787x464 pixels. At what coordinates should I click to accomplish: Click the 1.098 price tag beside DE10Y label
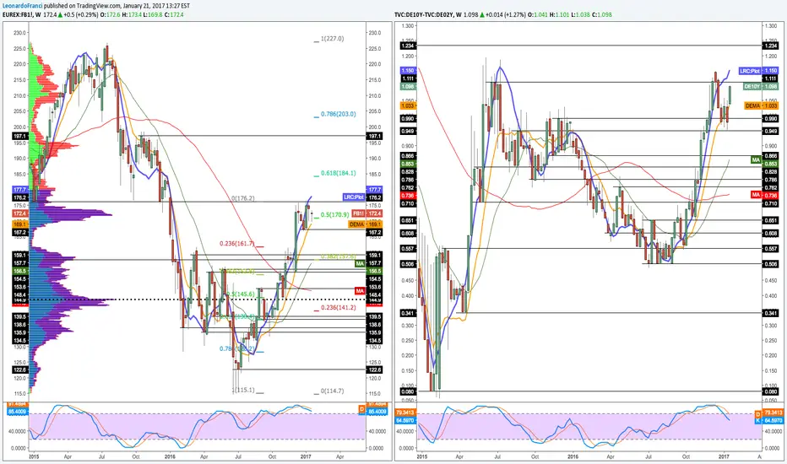pyautogui.click(x=770, y=87)
